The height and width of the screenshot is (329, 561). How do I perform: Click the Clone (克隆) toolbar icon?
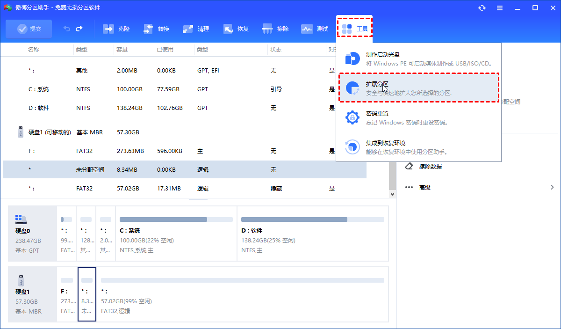116,29
